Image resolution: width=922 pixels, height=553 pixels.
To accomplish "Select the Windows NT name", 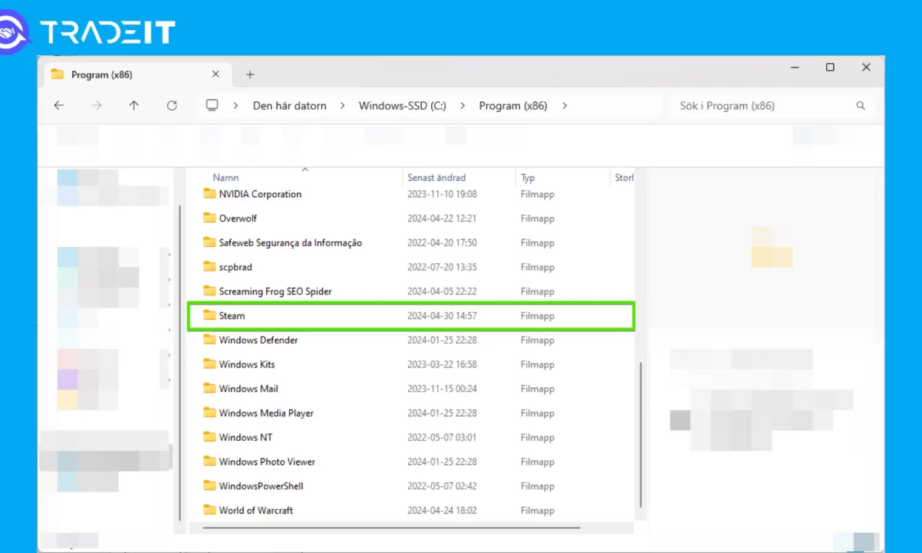I will point(246,437).
